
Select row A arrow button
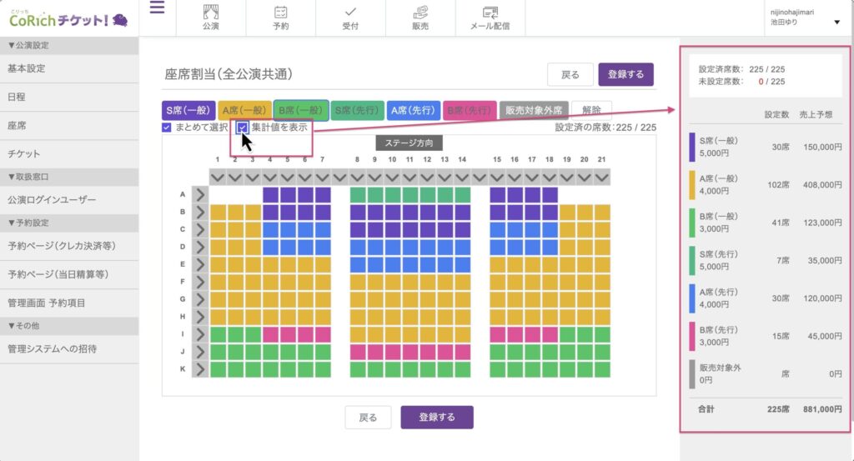pyautogui.click(x=200, y=194)
